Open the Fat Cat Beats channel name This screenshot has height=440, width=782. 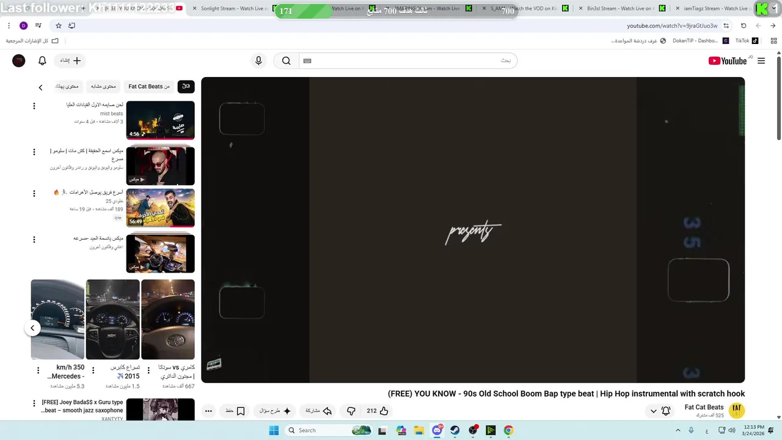704,407
